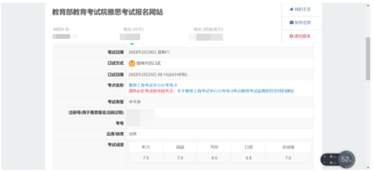Click the 口语 column header
374x171 pixels.
(x=249, y=147)
